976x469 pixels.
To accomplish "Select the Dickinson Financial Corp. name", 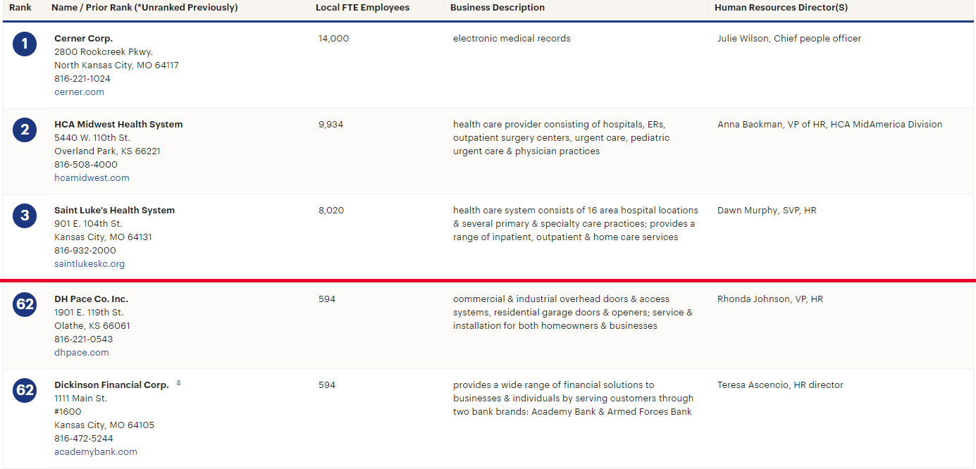I will click(x=111, y=384).
